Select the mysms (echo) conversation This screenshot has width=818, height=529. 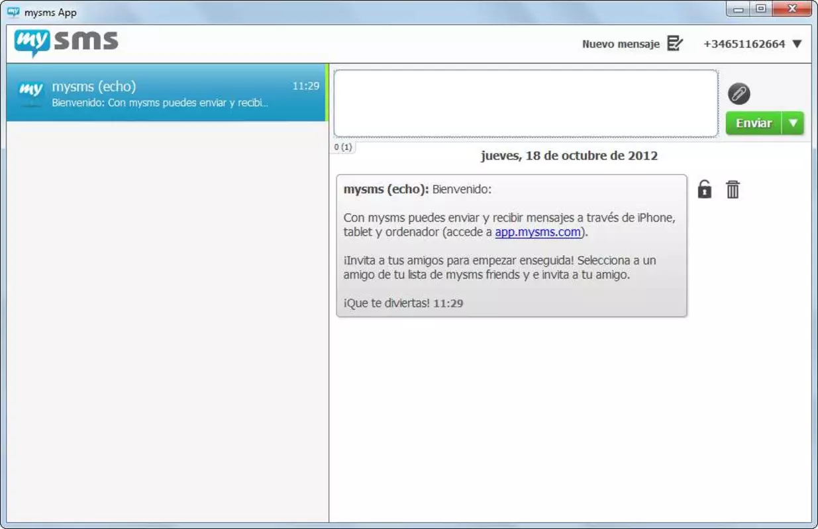tap(166, 93)
